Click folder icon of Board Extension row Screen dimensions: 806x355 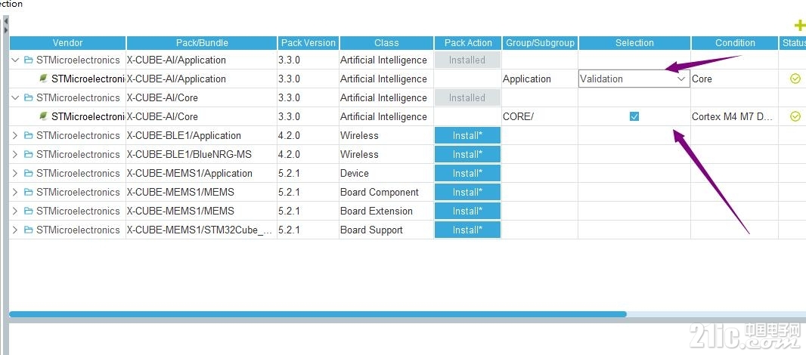28,211
